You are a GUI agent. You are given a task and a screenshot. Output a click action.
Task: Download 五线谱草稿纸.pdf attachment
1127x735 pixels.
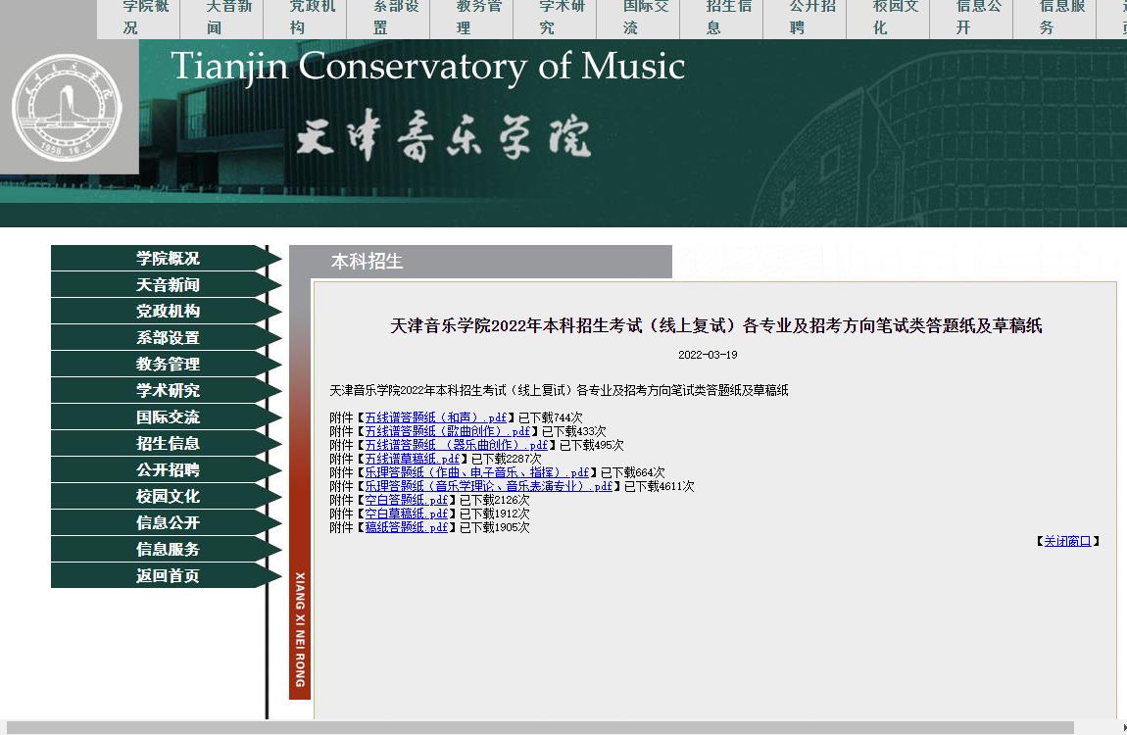click(x=412, y=459)
